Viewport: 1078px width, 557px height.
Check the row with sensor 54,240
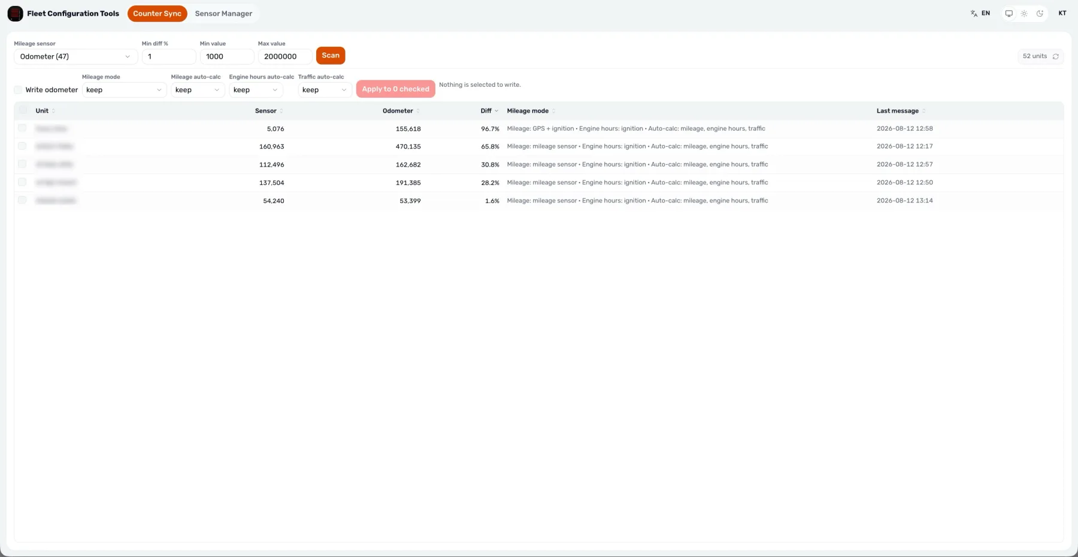22,200
